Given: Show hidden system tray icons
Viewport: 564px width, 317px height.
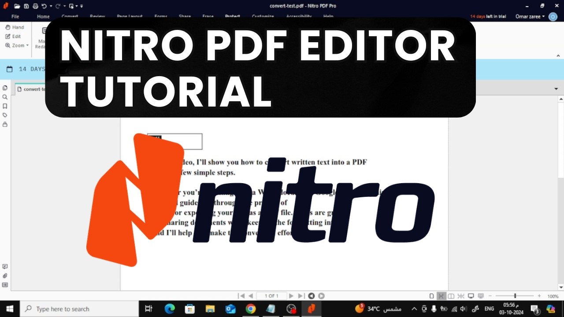Looking at the screenshot, I should click(x=414, y=309).
